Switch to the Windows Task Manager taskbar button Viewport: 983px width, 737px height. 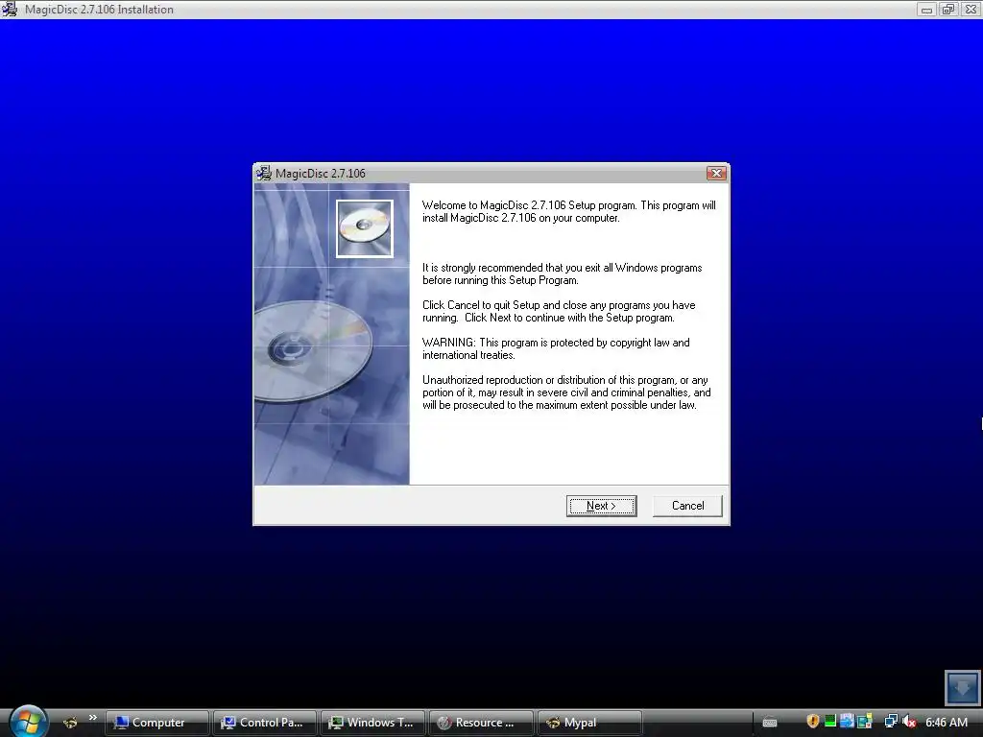click(373, 723)
